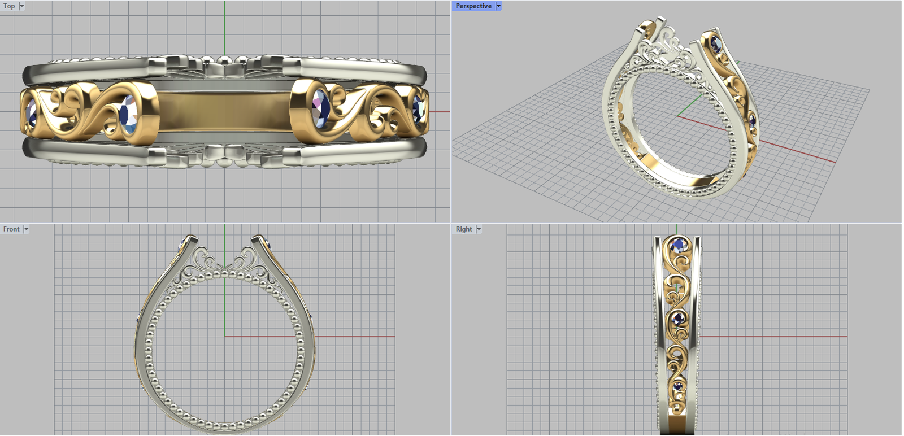Expand the Perspective viewport dropdown arrow
The height and width of the screenshot is (436, 904).
[498, 6]
